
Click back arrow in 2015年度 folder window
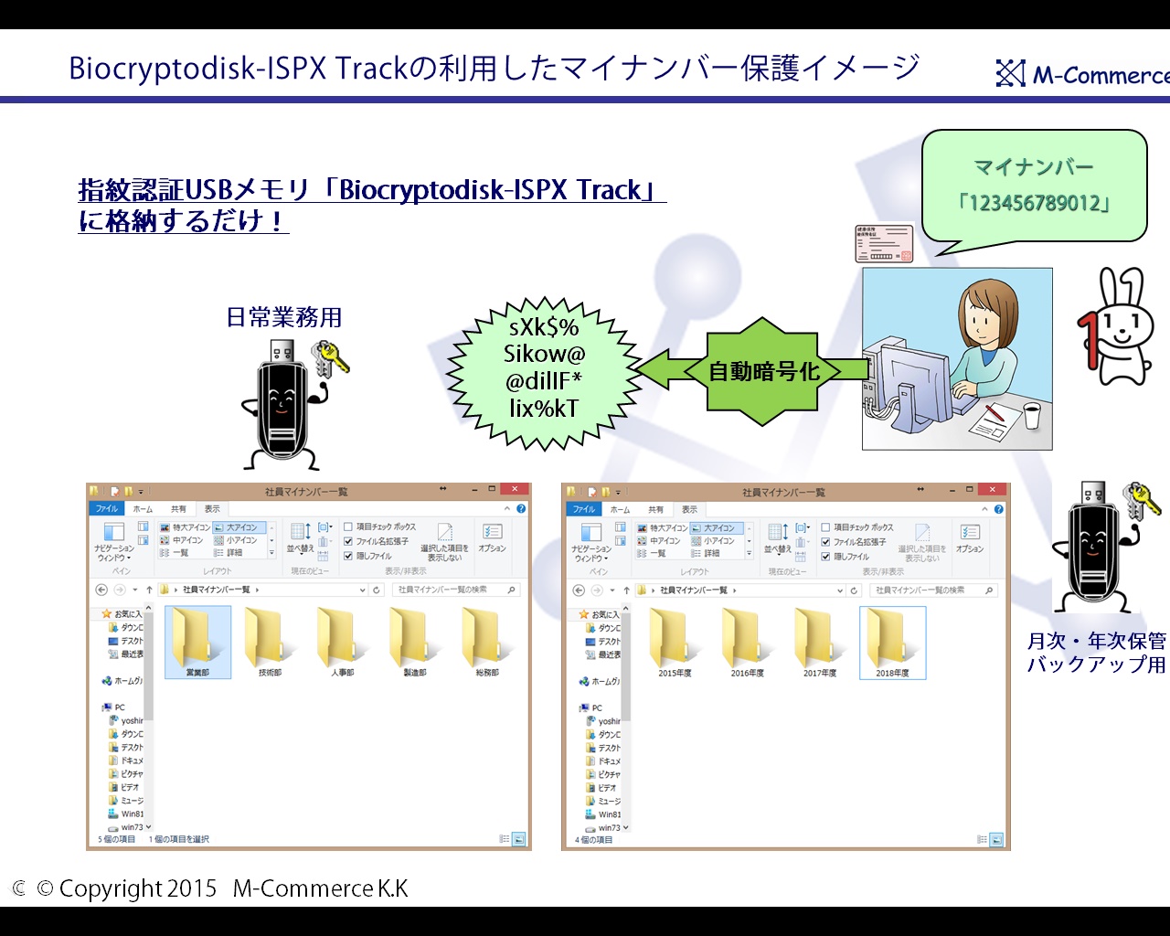(579, 590)
